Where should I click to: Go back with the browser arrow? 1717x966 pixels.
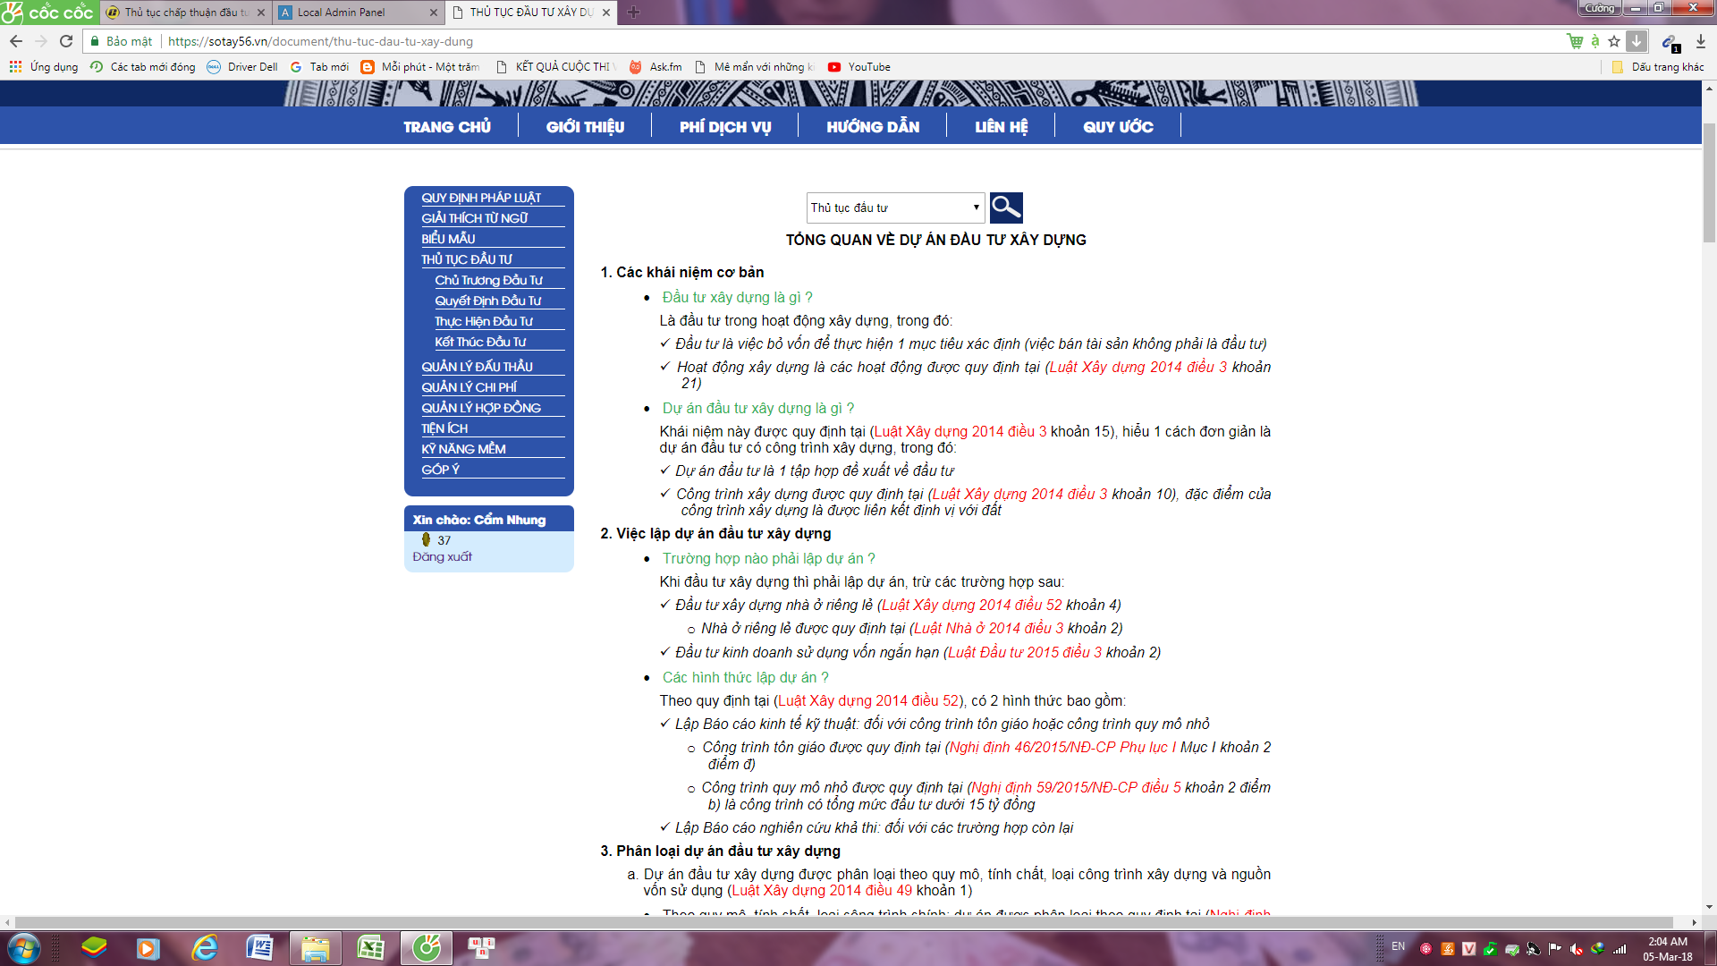pyautogui.click(x=16, y=41)
